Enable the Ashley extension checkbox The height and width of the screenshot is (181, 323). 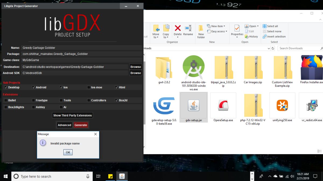34,107
